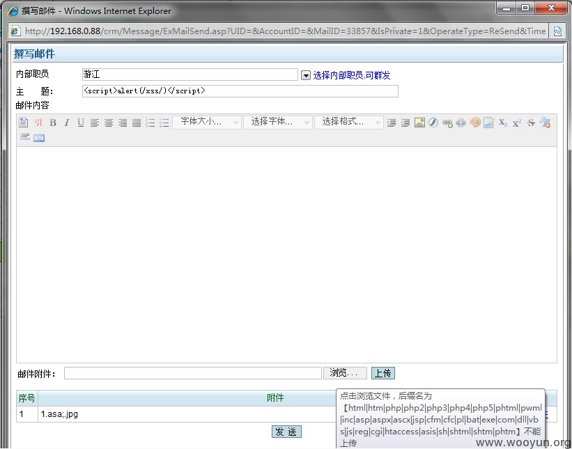Click into the 内部职员 recipient field
The image size is (572, 449).
click(x=190, y=74)
